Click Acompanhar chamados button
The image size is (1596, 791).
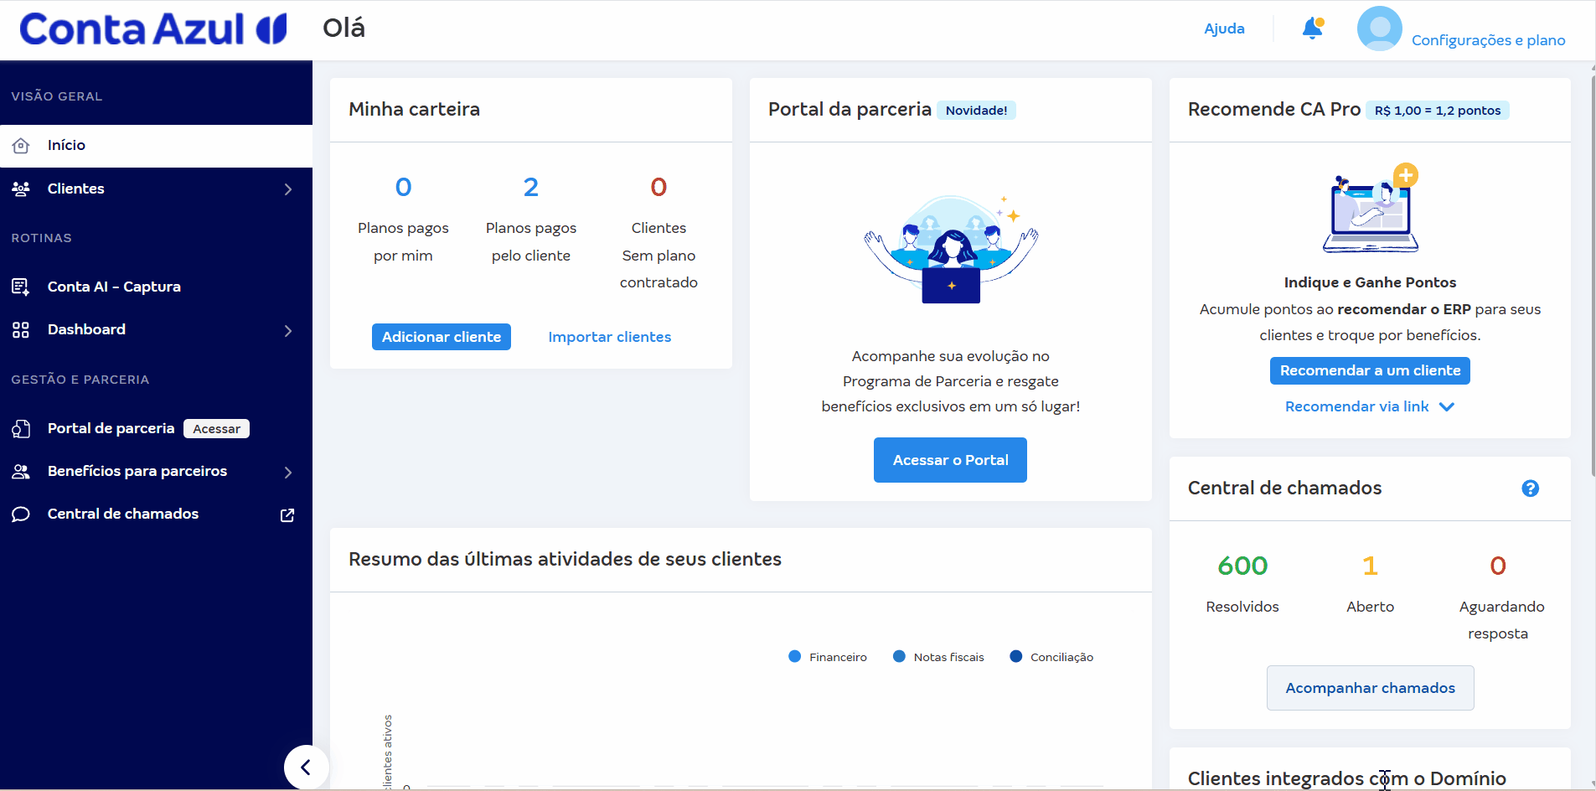1370,688
